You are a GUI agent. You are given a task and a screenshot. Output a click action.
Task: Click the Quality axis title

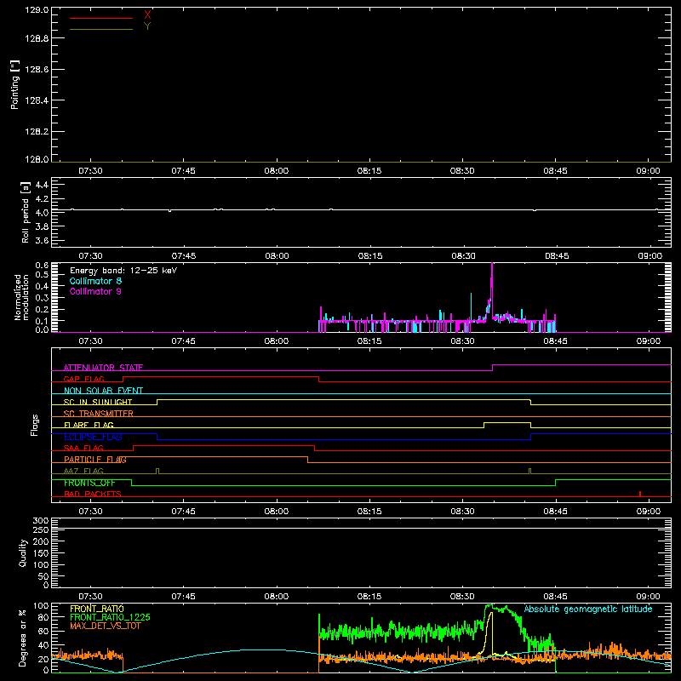(x=23, y=552)
